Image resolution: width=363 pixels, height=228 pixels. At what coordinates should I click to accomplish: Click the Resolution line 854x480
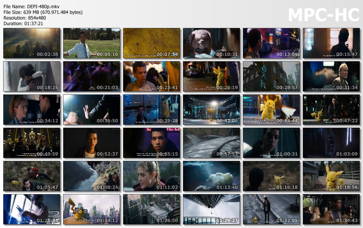pos(24,18)
